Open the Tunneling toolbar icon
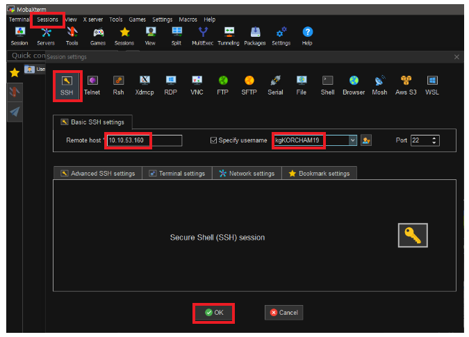Screen dimensions: 469x337 (229, 36)
